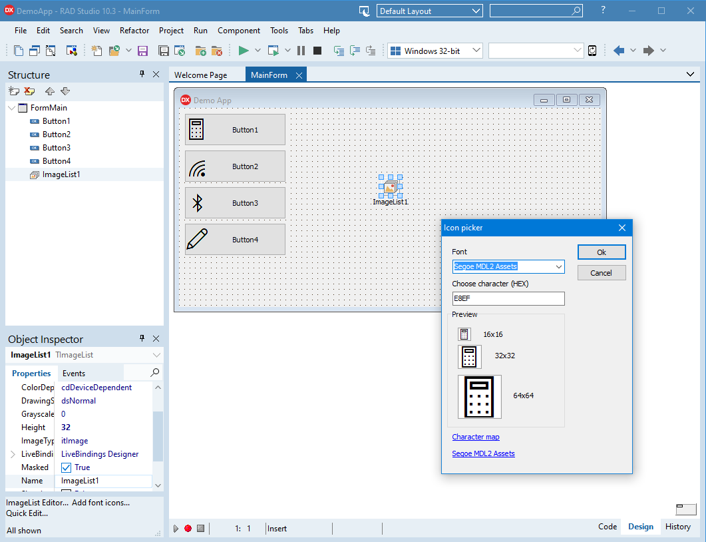706x542 pixels.
Task: Click the Run Without Debugging icon
Action: pos(273,51)
